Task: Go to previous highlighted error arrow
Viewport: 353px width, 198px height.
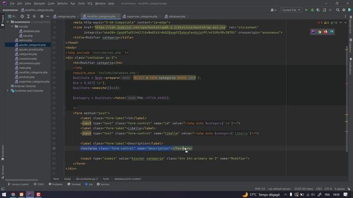Action: pos(341,23)
